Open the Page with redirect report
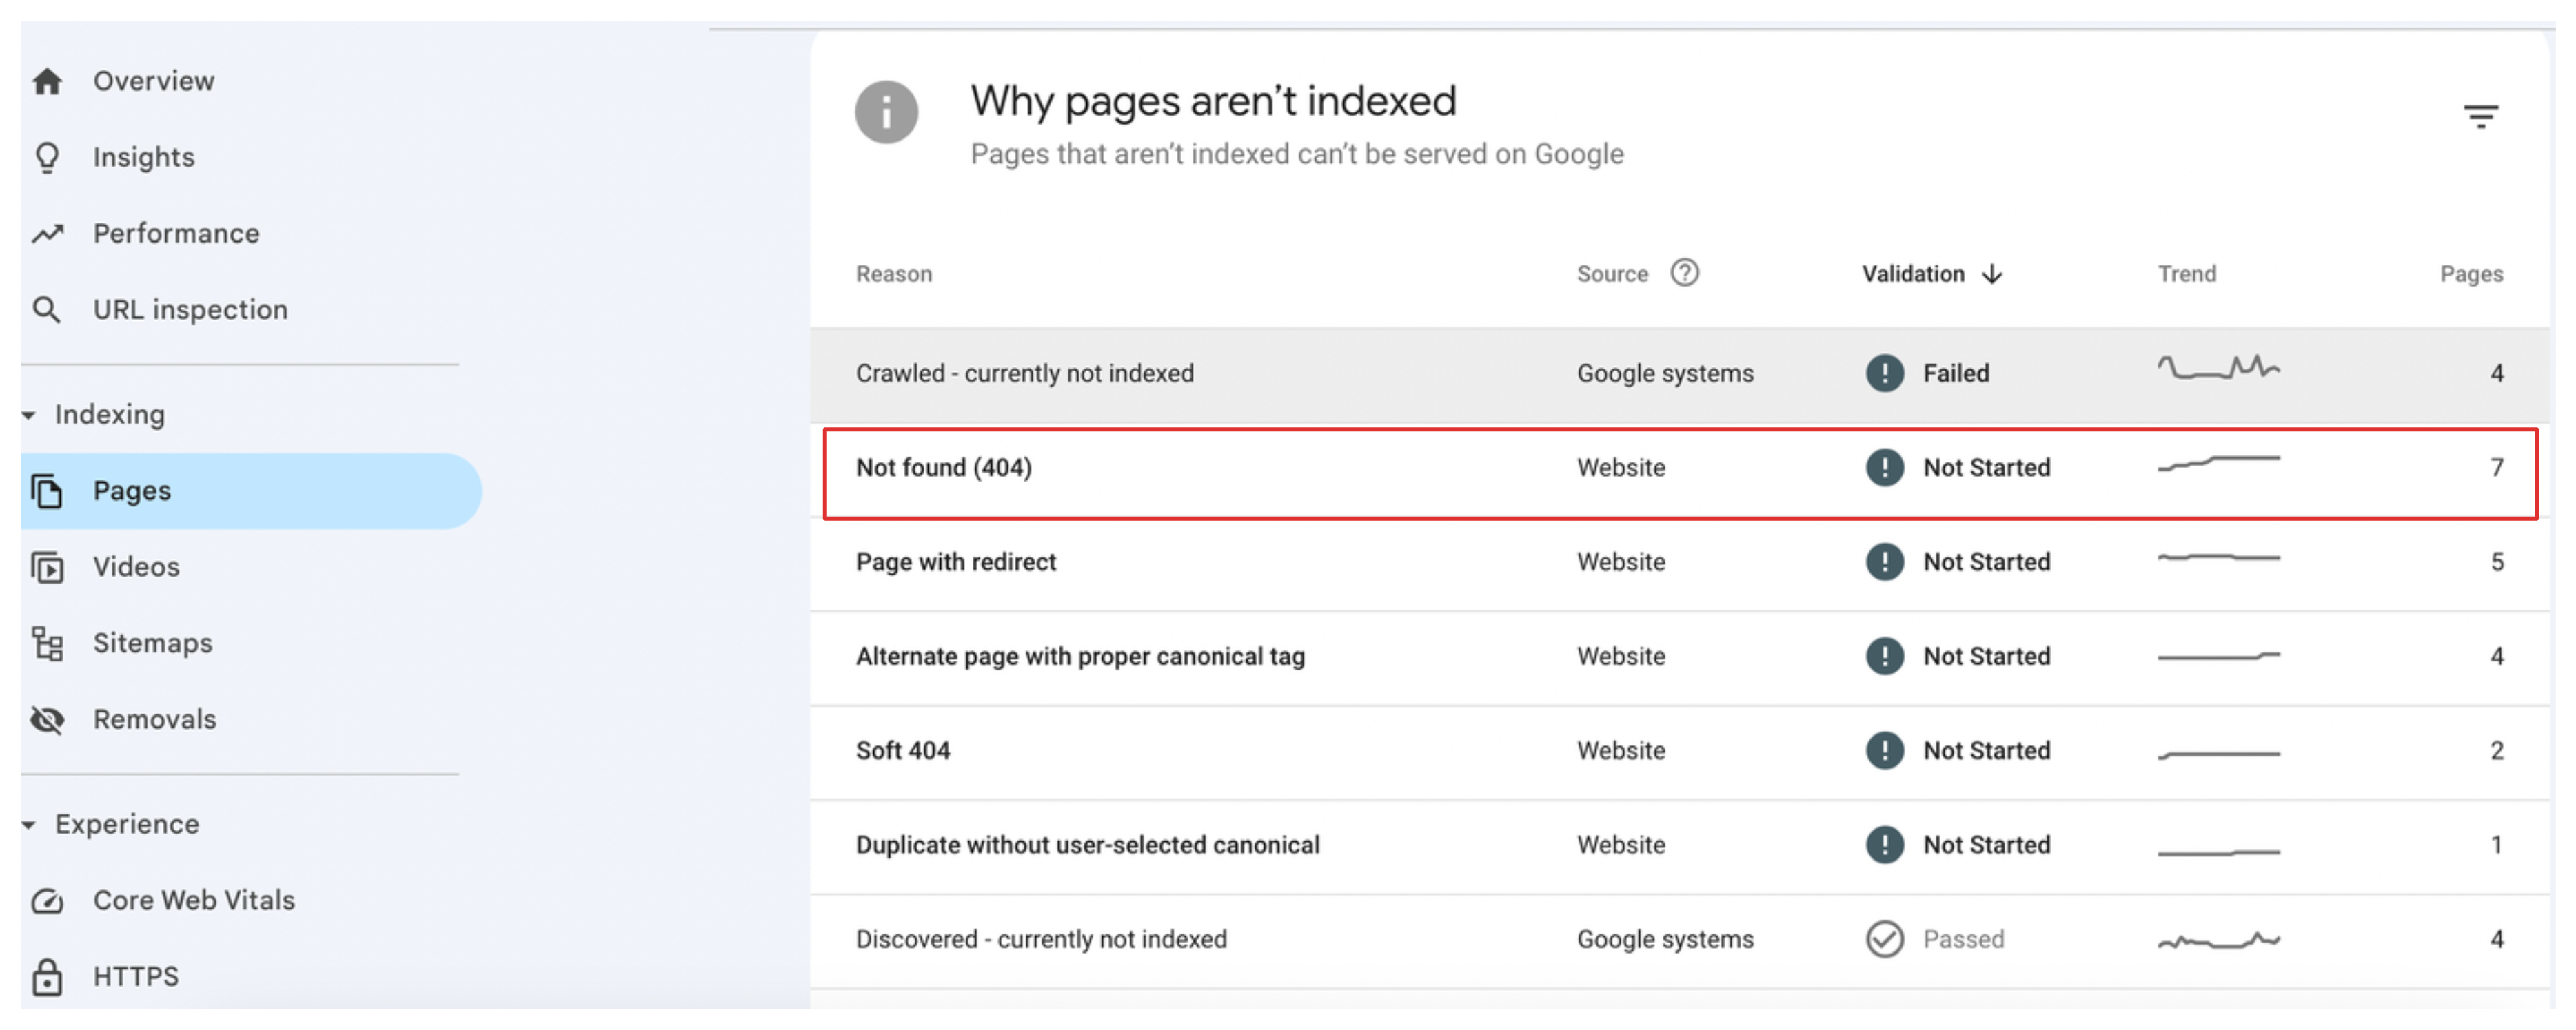This screenshot has width=2576, height=1030. click(955, 562)
